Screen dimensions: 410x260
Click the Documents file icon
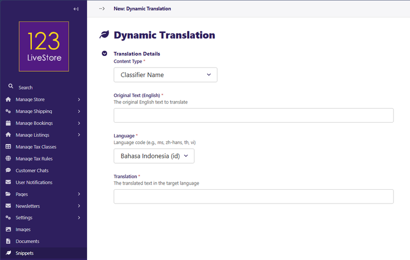8,241
